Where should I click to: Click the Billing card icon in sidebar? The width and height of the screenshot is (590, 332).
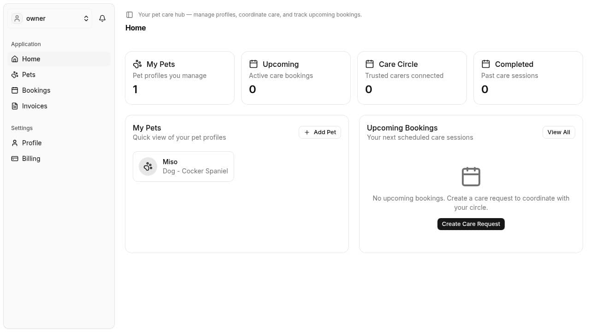coord(15,159)
